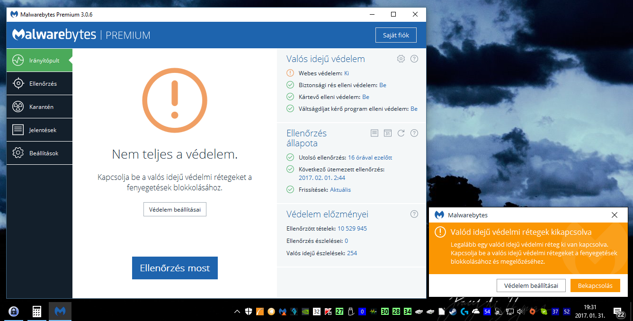Screen dimensions: 633x321
Task: Click the Kaspersky tray icon
Action: click(x=328, y=312)
